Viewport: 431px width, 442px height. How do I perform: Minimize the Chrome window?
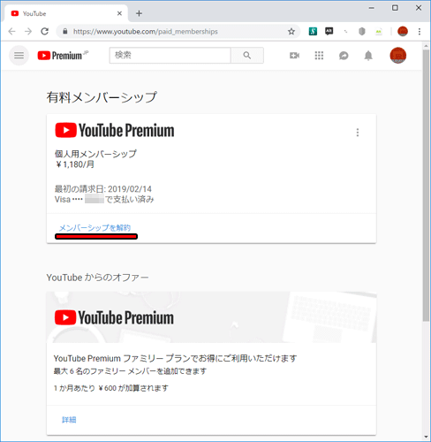point(372,8)
